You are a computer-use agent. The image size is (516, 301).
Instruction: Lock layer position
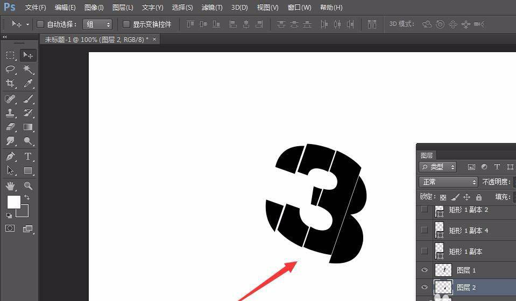[x=466, y=197]
